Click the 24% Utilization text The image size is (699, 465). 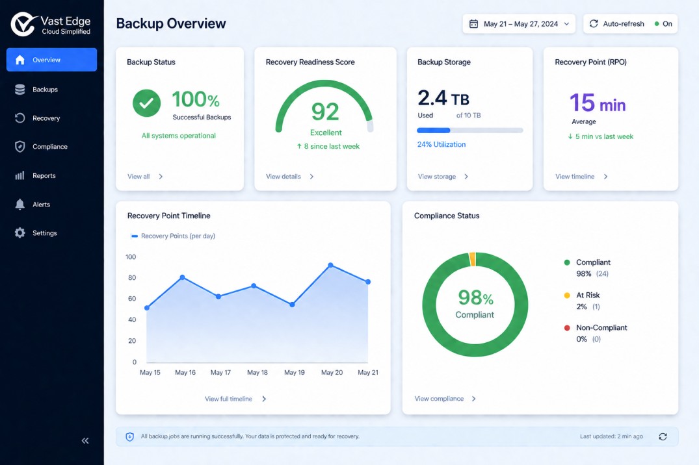click(x=442, y=144)
